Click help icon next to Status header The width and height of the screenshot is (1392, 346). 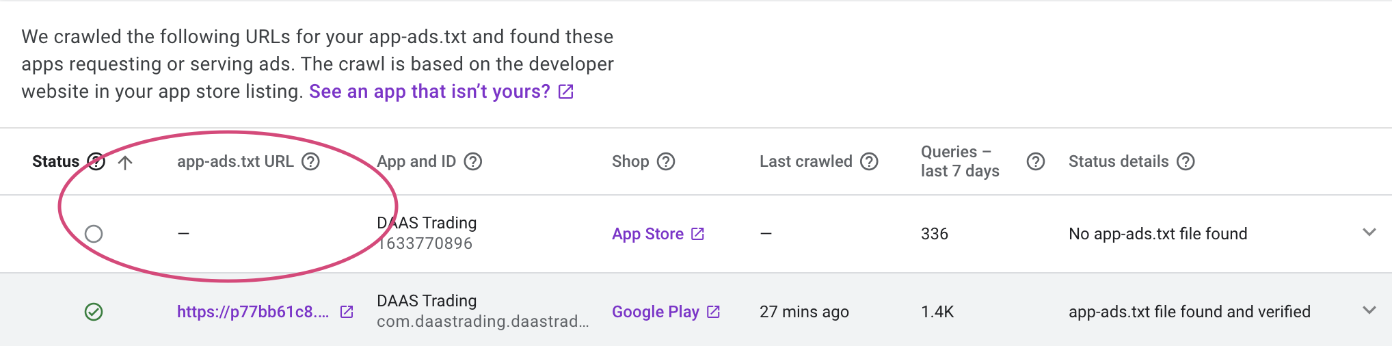coord(96,161)
